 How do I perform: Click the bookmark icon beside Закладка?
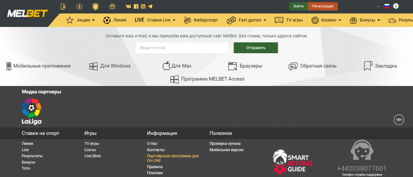tap(368, 66)
